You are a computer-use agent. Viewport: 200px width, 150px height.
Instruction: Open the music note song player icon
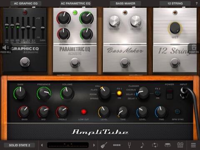point(142,145)
